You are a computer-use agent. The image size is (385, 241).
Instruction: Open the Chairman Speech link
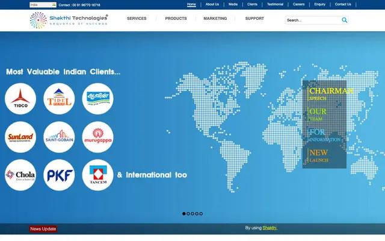point(331,94)
